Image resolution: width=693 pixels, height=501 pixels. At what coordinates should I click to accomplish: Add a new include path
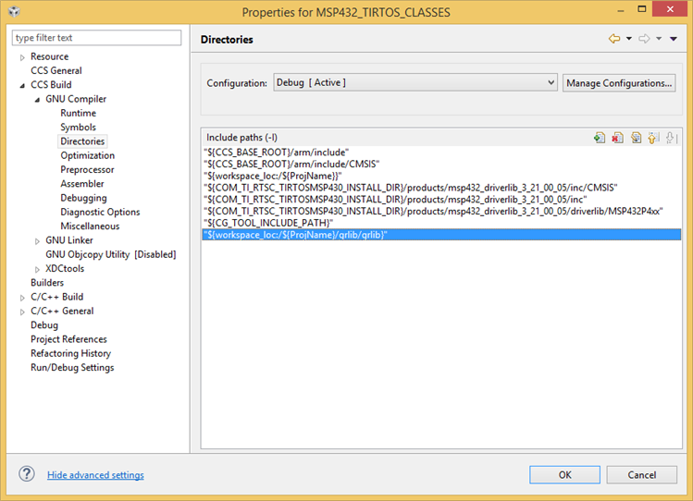[600, 138]
